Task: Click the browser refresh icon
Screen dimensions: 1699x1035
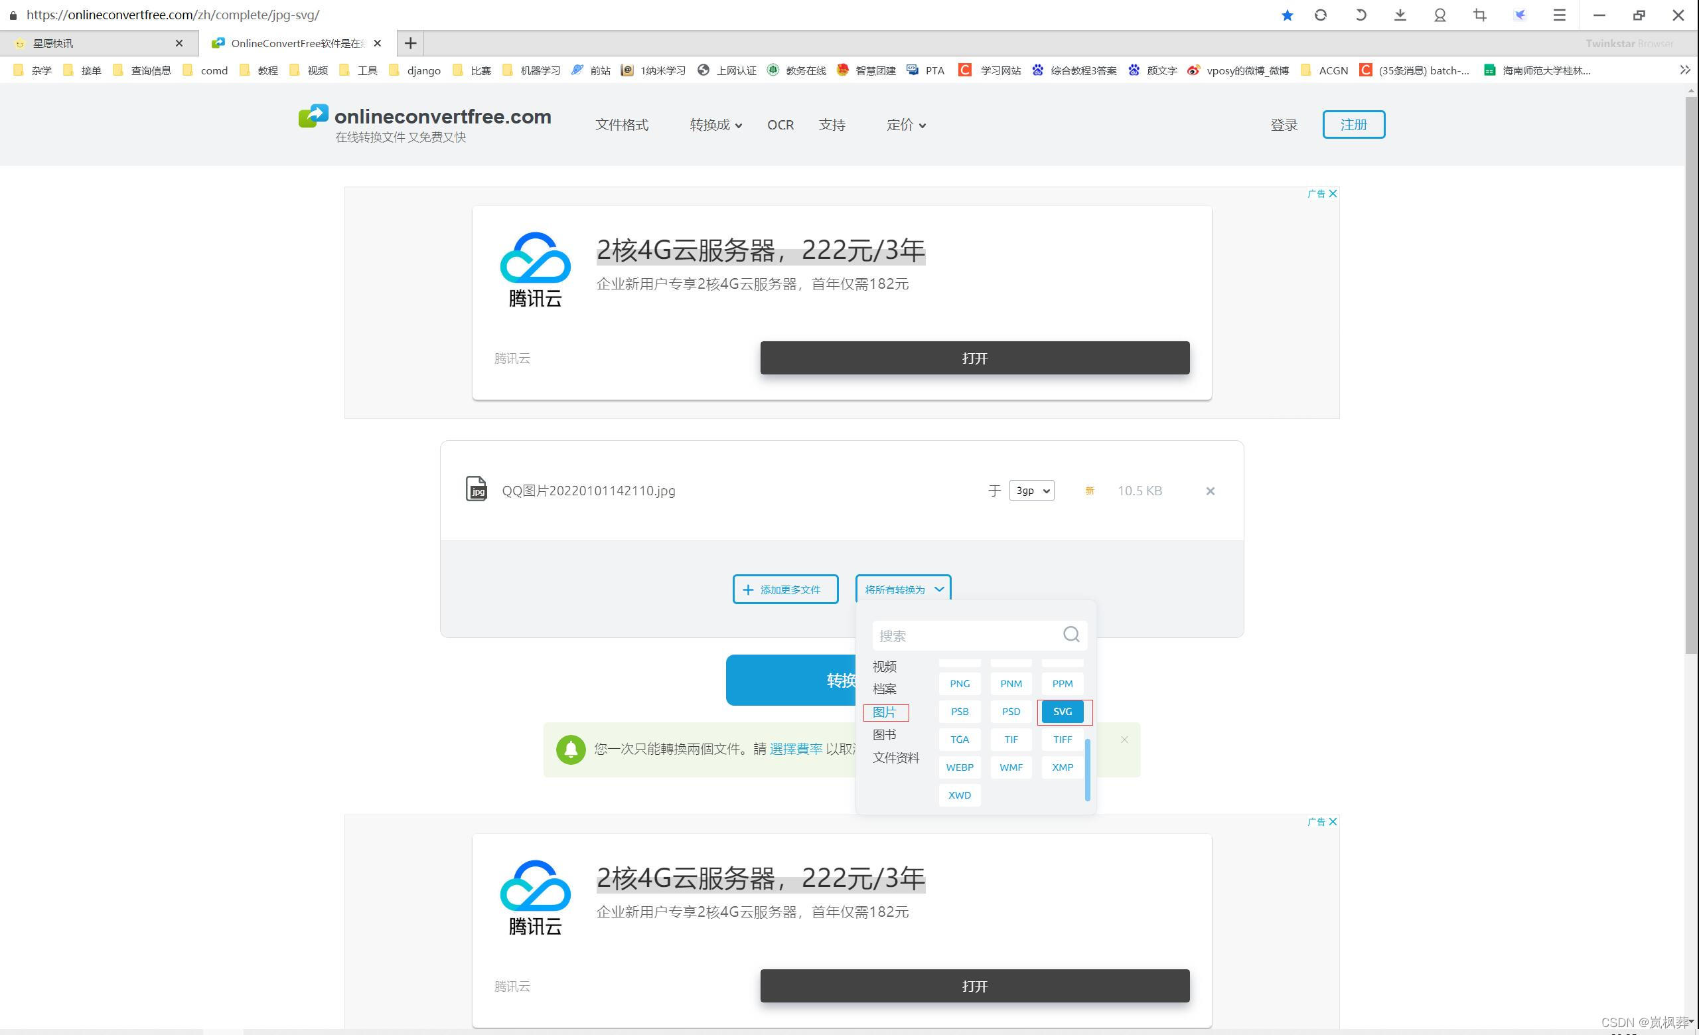Action: coord(1321,15)
